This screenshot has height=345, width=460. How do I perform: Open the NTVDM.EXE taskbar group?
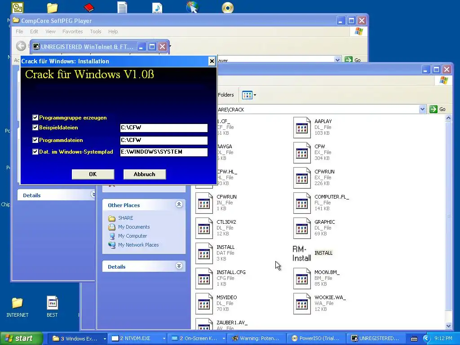pyautogui.click(x=138, y=339)
